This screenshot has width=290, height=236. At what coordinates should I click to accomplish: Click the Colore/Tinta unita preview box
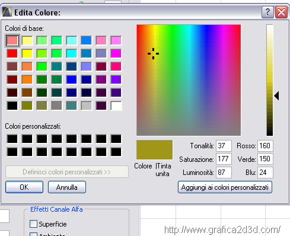(x=155, y=149)
